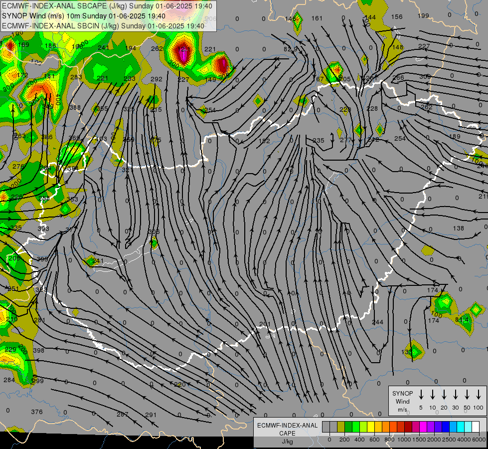Image resolution: width=488 pixels, height=449 pixels.
Task: Click the 6000 tick label in CAPE legend
Action: tap(479, 440)
